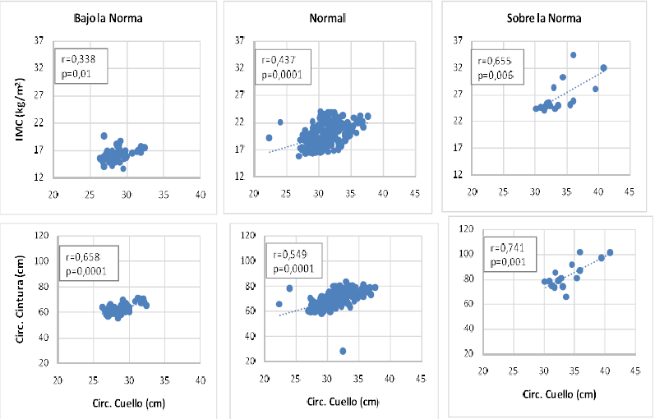Select the highest data point in the top-right chart

tap(574, 55)
